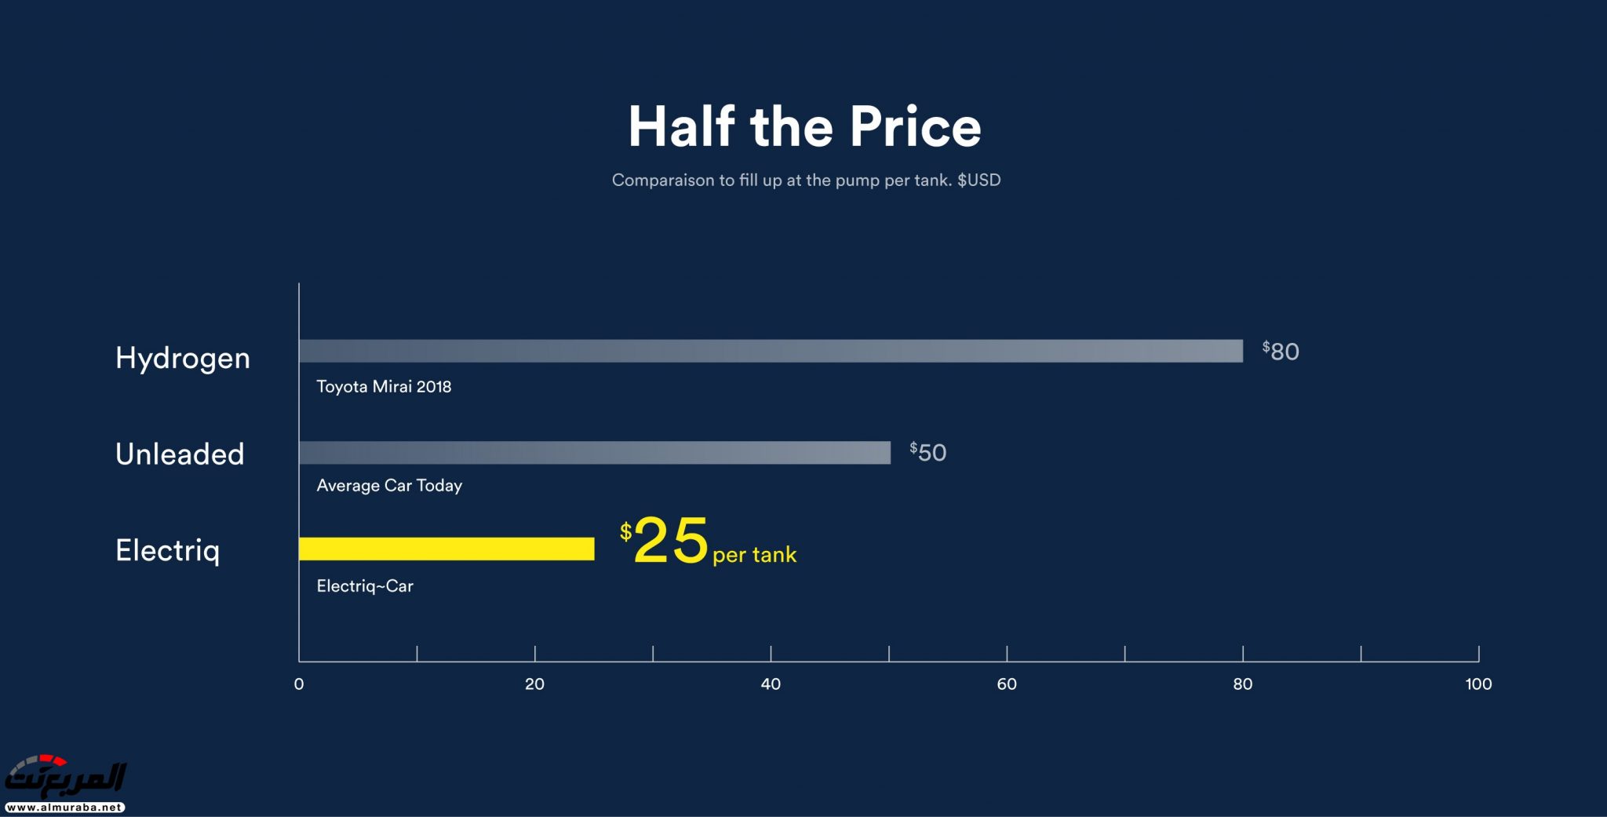Click the comparison subtitle text

click(806, 180)
